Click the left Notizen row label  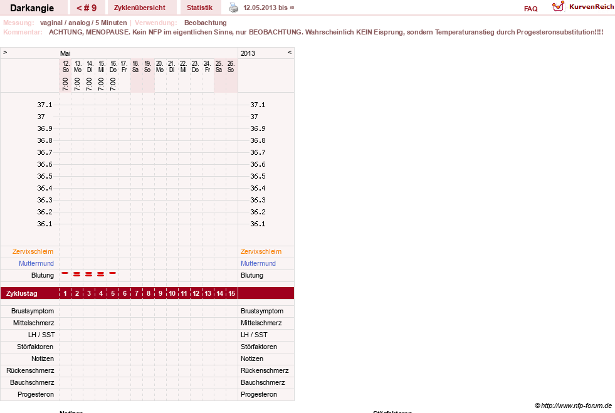43,358
